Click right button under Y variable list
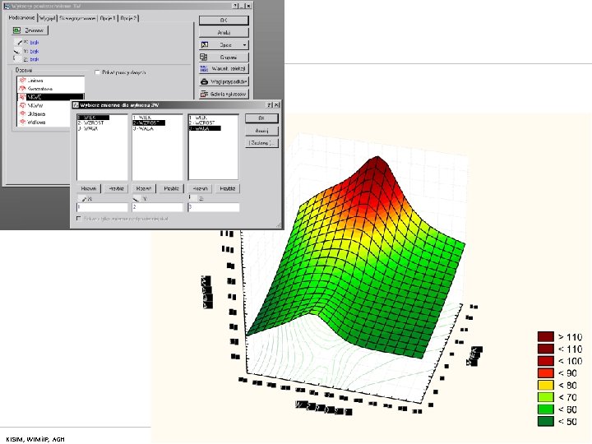This screenshot has width=592, height=444. coord(171,188)
